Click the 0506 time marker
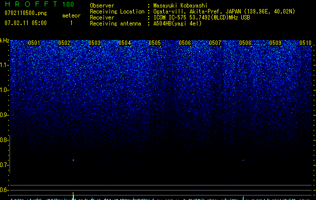The image size is (316, 200). (185, 43)
